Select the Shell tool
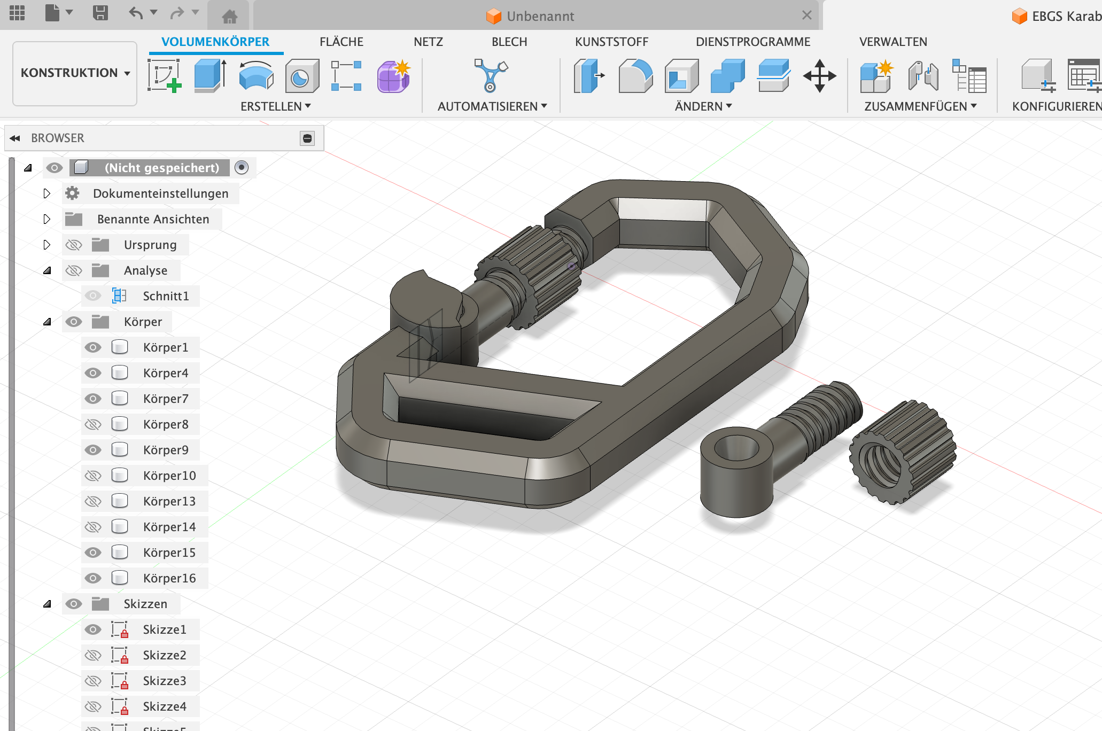The width and height of the screenshot is (1102, 731). coord(681,76)
